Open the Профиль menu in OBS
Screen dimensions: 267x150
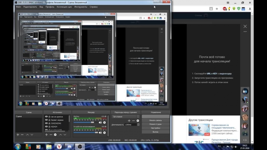point(50,7)
